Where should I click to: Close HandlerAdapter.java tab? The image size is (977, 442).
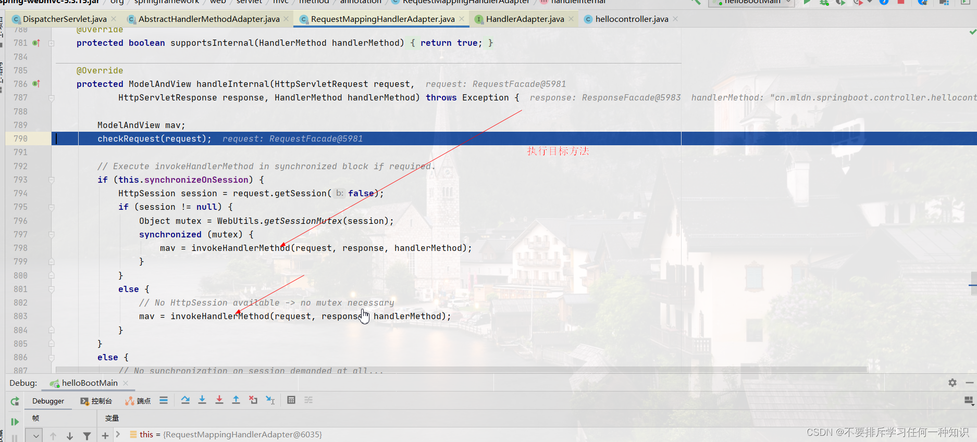click(571, 19)
